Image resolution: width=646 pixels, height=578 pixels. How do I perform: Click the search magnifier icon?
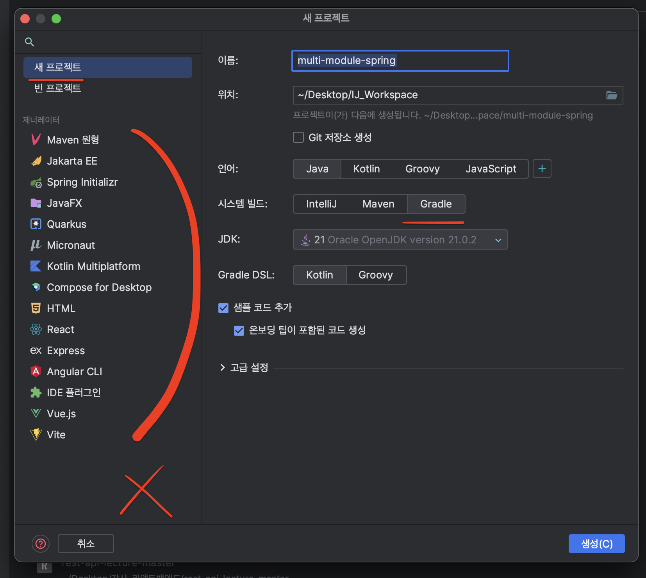click(x=29, y=42)
